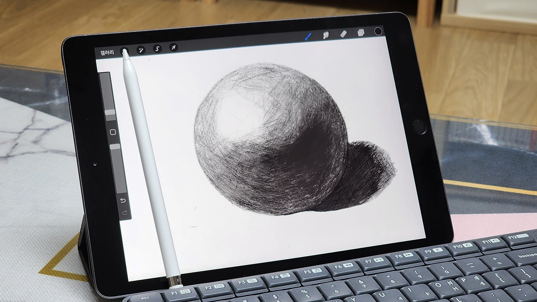Screen dimensions: 537x302
Task: Select the Brush tool
Action: 308,36
